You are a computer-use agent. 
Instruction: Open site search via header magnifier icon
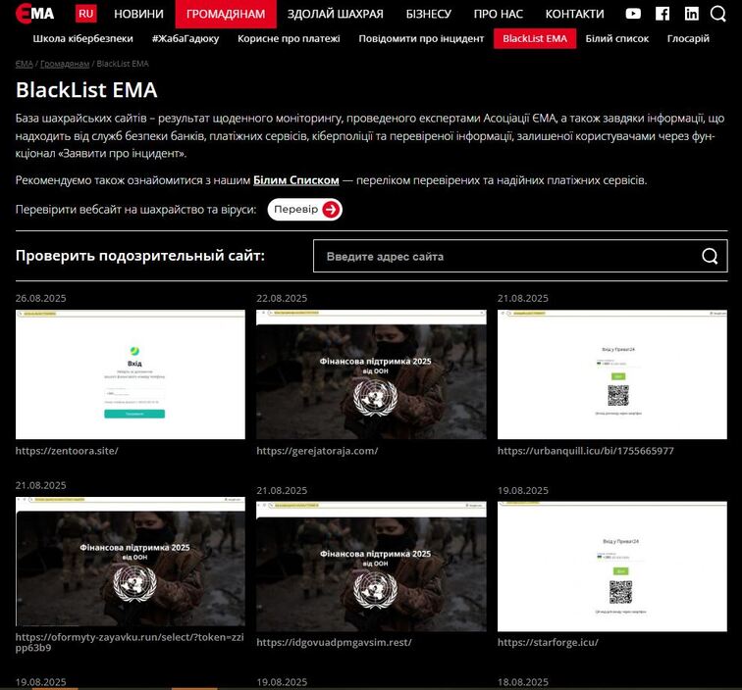point(717,14)
